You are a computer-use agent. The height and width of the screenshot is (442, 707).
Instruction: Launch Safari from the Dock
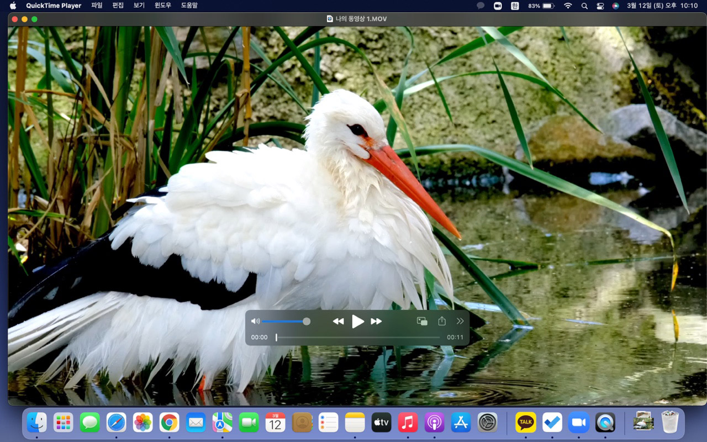click(117, 423)
